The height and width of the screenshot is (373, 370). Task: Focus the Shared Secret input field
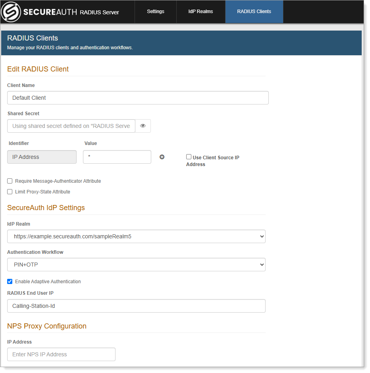pyautogui.click(x=71, y=126)
